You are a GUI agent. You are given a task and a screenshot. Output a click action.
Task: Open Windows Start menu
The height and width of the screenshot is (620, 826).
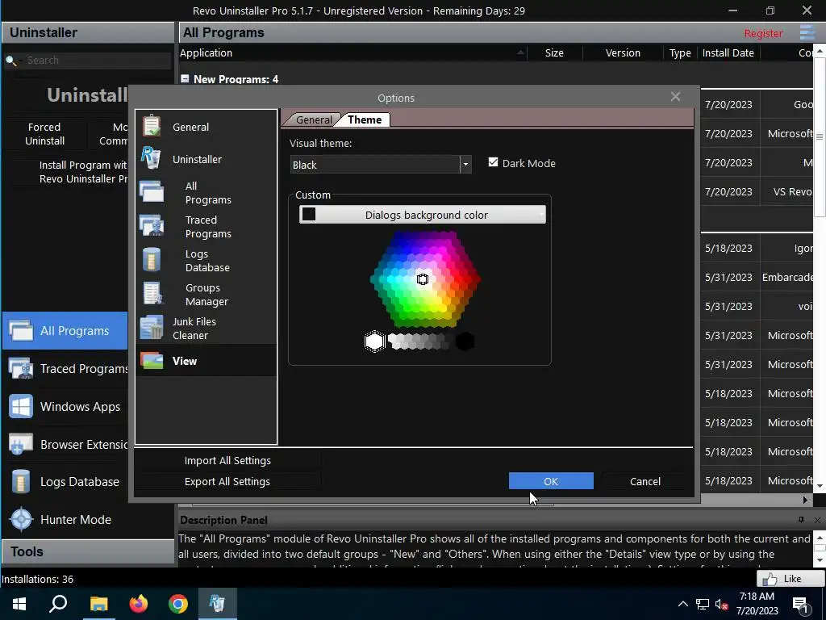pyautogui.click(x=19, y=604)
